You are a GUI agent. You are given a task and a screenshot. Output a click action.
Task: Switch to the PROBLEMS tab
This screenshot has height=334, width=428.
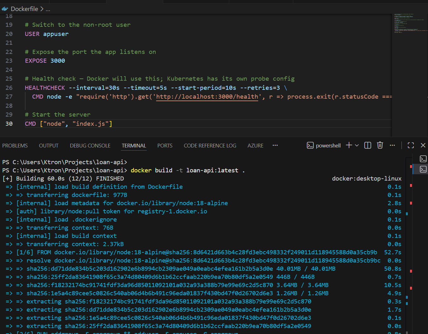click(15, 146)
